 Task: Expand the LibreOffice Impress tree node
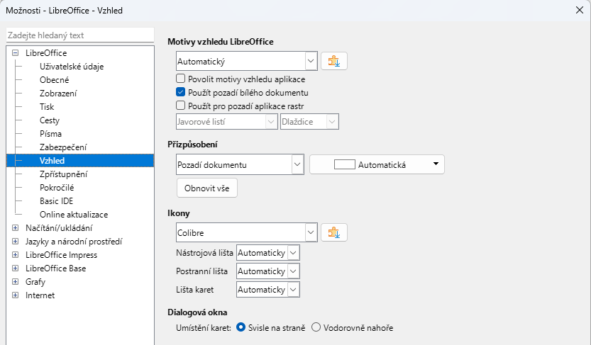coord(15,255)
